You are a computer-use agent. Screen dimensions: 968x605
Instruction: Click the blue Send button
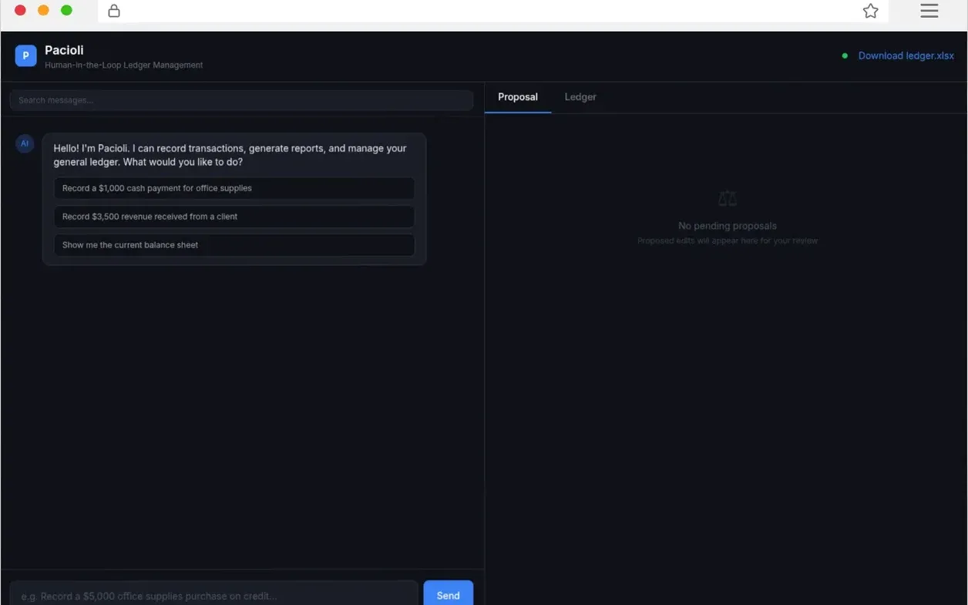[448, 593]
